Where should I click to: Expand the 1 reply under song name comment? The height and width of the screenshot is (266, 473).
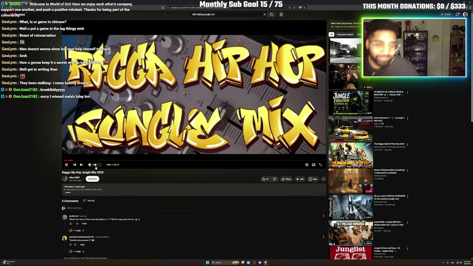click(x=77, y=231)
